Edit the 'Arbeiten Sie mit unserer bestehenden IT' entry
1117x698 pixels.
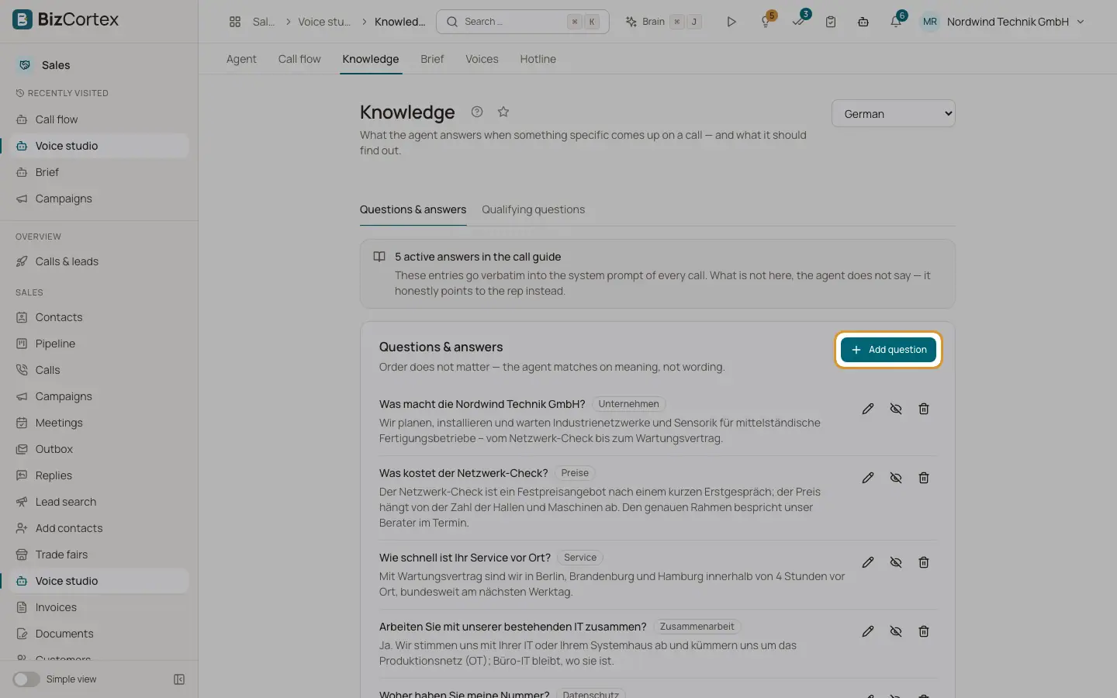[868, 631]
